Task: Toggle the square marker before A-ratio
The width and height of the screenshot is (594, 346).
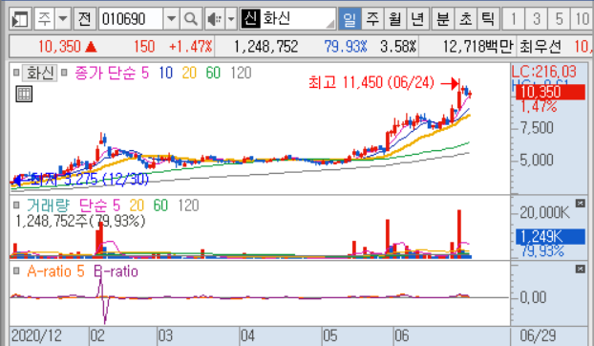Action: 16,270
